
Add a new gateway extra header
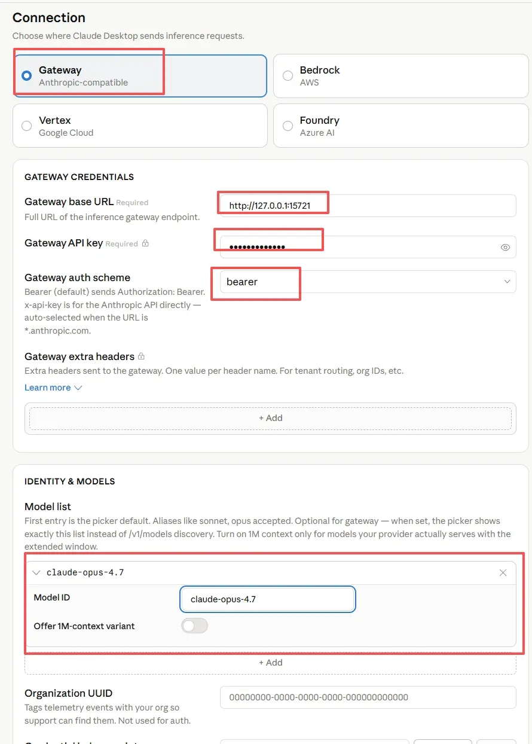pyautogui.click(x=271, y=418)
